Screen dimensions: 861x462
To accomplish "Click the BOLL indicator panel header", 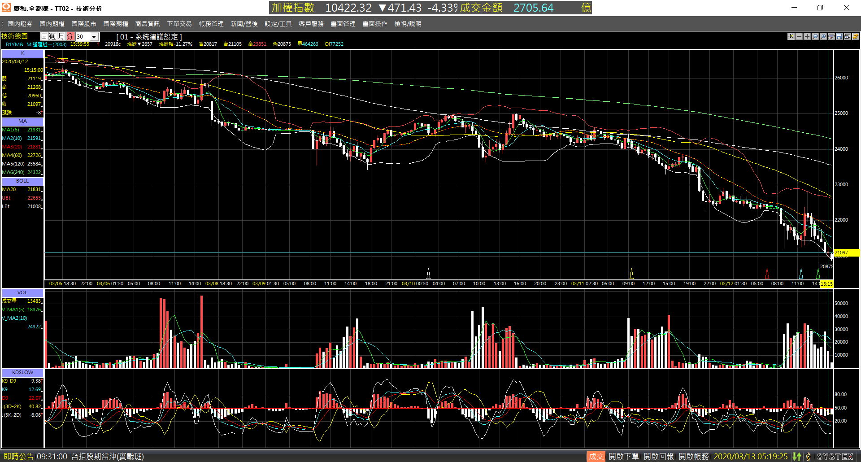I will 22,181.
